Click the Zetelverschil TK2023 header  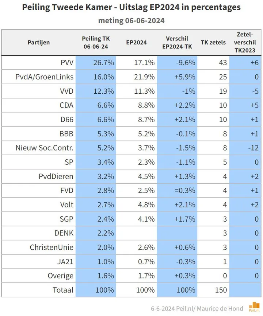(245, 43)
